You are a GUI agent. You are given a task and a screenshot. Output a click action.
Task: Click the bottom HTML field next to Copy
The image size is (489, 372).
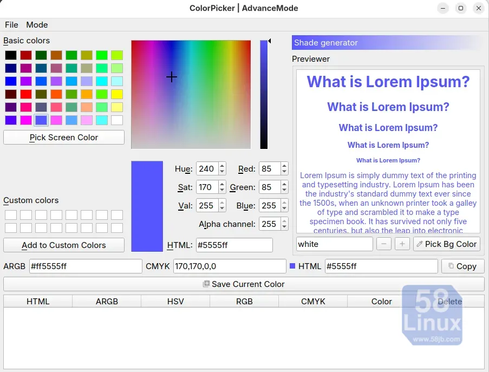(x=381, y=266)
